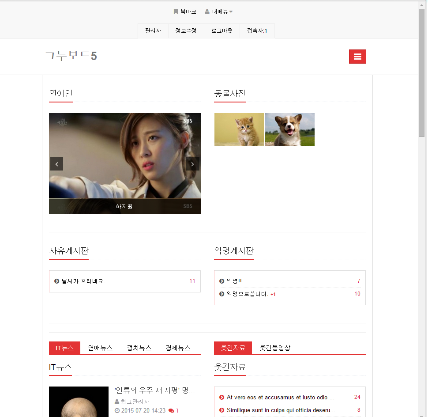
Task: Open the 북마크 link
Action: point(188,12)
